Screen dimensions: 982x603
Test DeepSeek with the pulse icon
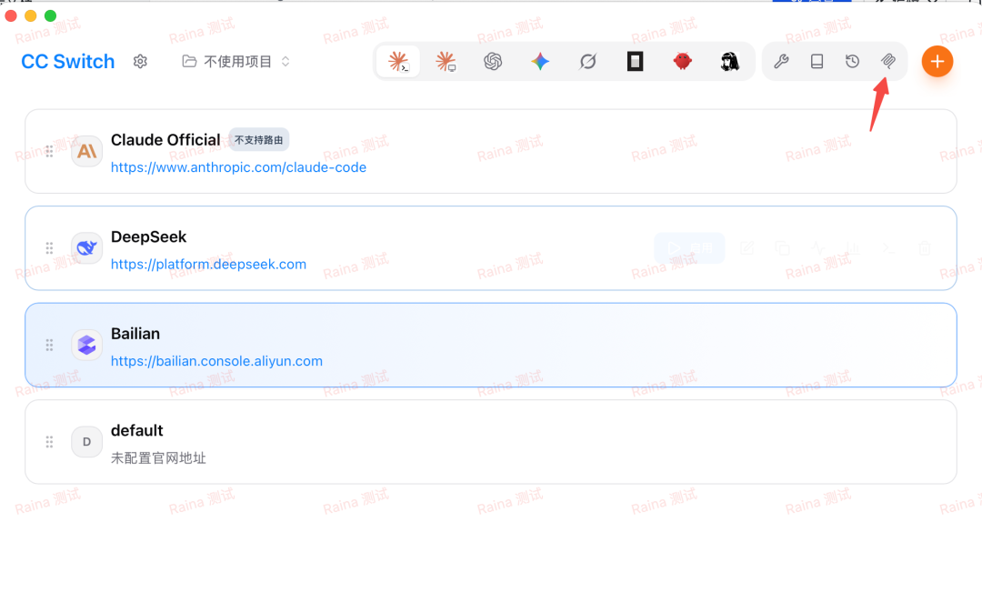pos(818,248)
